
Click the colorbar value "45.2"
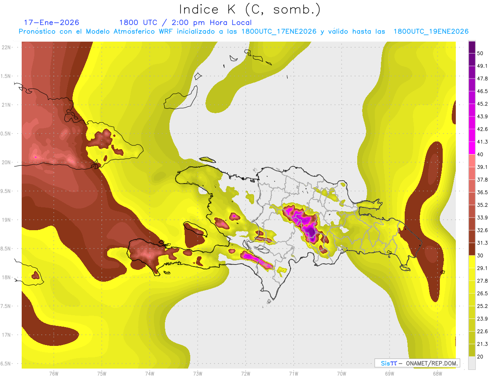pyautogui.click(x=482, y=104)
